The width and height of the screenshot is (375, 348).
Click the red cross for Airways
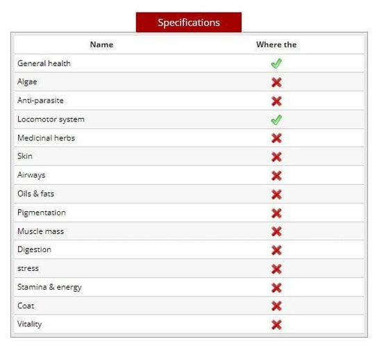[276, 176]
